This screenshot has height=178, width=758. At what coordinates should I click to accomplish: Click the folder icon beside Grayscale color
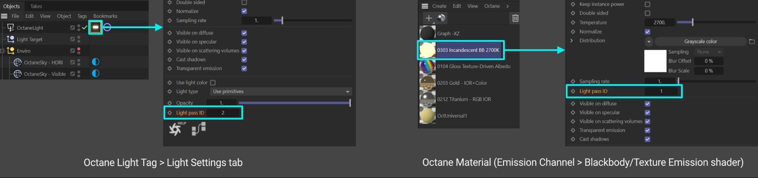[x=752, y=41]
